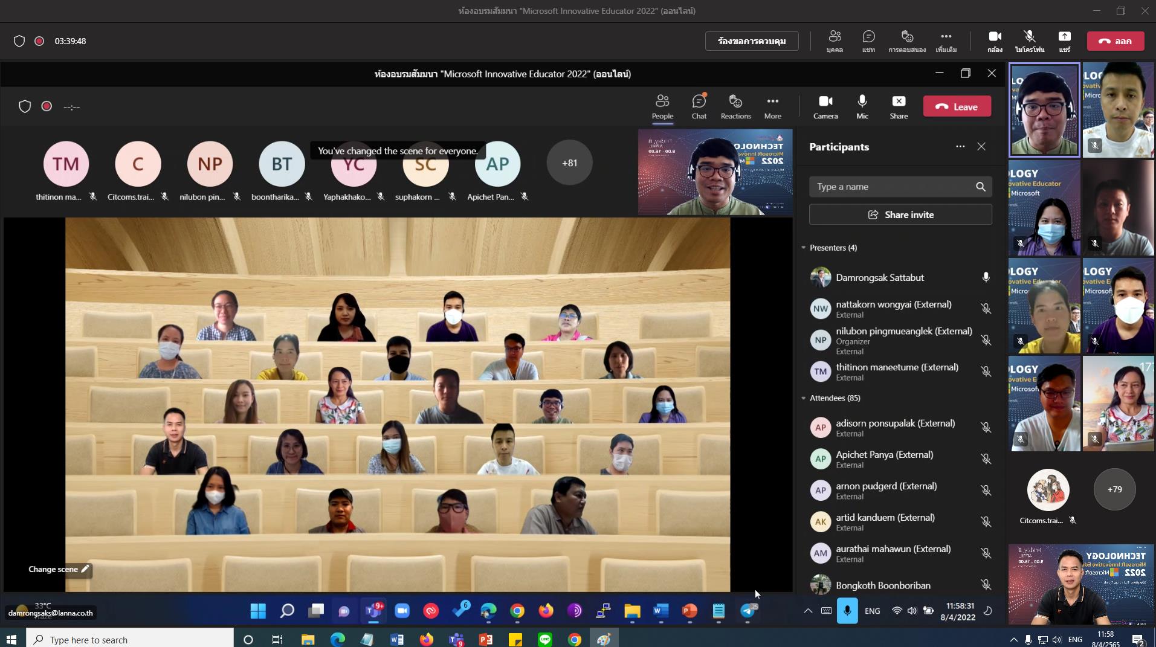The height and width of the screenshot is (647, 1156).
Task: Click the shield icon in shared meeting
Action: [25, 106]
